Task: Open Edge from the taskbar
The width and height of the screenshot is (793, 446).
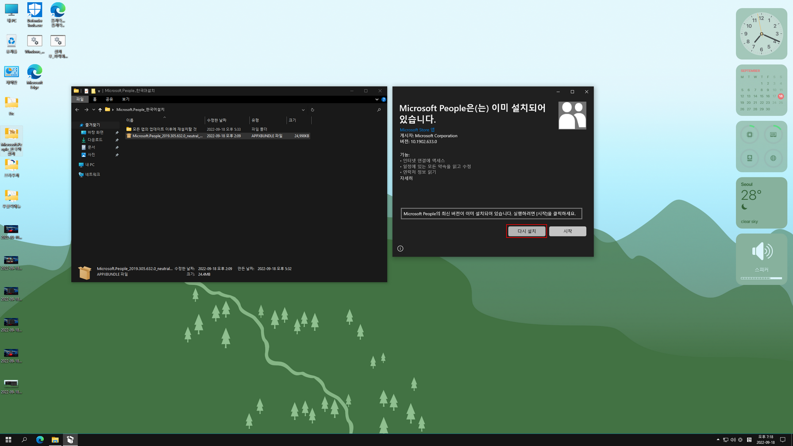Action: (x=40, y=440)
